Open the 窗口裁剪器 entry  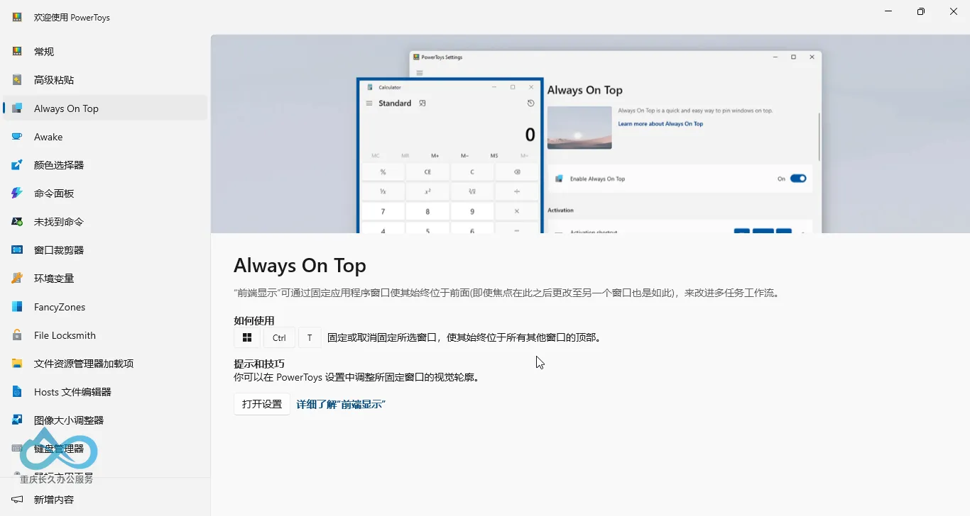point(105,250)
